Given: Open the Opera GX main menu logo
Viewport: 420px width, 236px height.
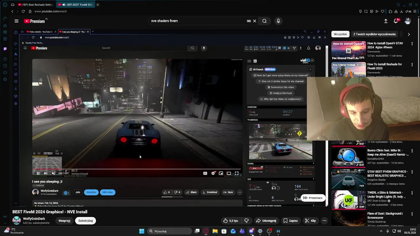Looking at the screenshot, I should coord(5,5).
